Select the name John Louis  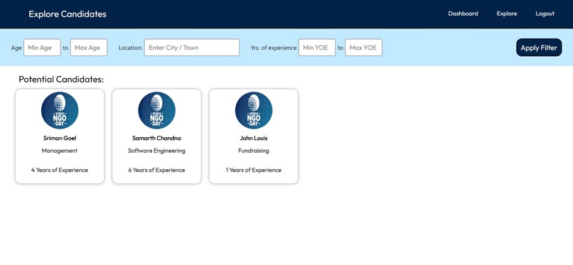tap(254, 139)
